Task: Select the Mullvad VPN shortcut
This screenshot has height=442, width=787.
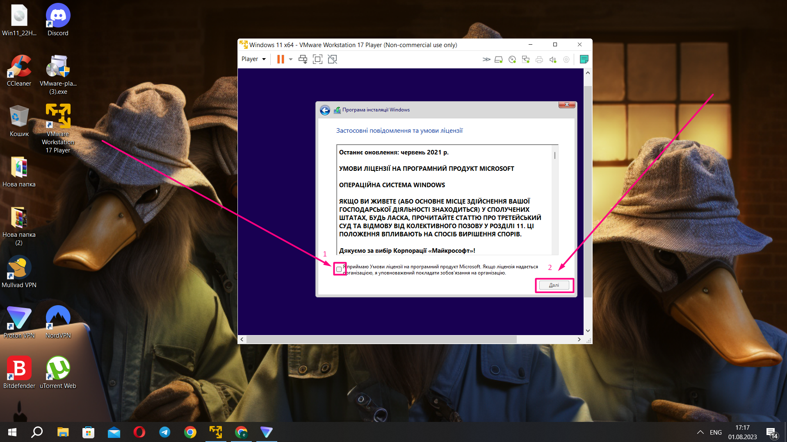Action: click(19, 272)
